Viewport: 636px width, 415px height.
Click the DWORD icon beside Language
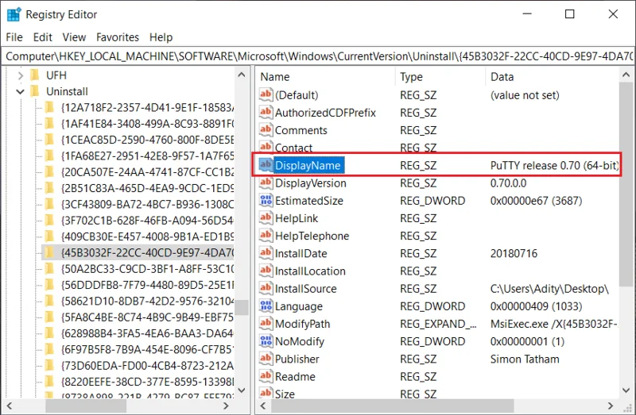(x=266, y=306)
